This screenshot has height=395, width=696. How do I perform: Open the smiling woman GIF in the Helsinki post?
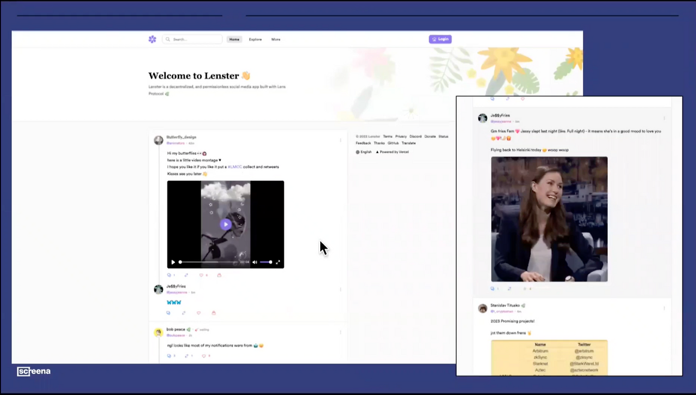[549, 219]
